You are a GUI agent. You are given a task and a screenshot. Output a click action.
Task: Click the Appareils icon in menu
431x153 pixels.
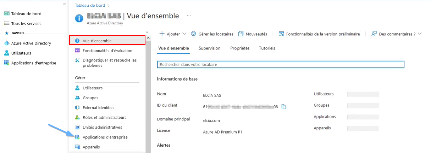tap(77, 147)
